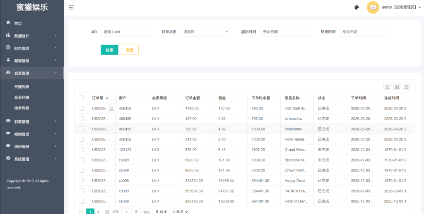This screenshot has width=424, height=214.
Task: Click the 重置 reset button
Action: pos(130,50)
